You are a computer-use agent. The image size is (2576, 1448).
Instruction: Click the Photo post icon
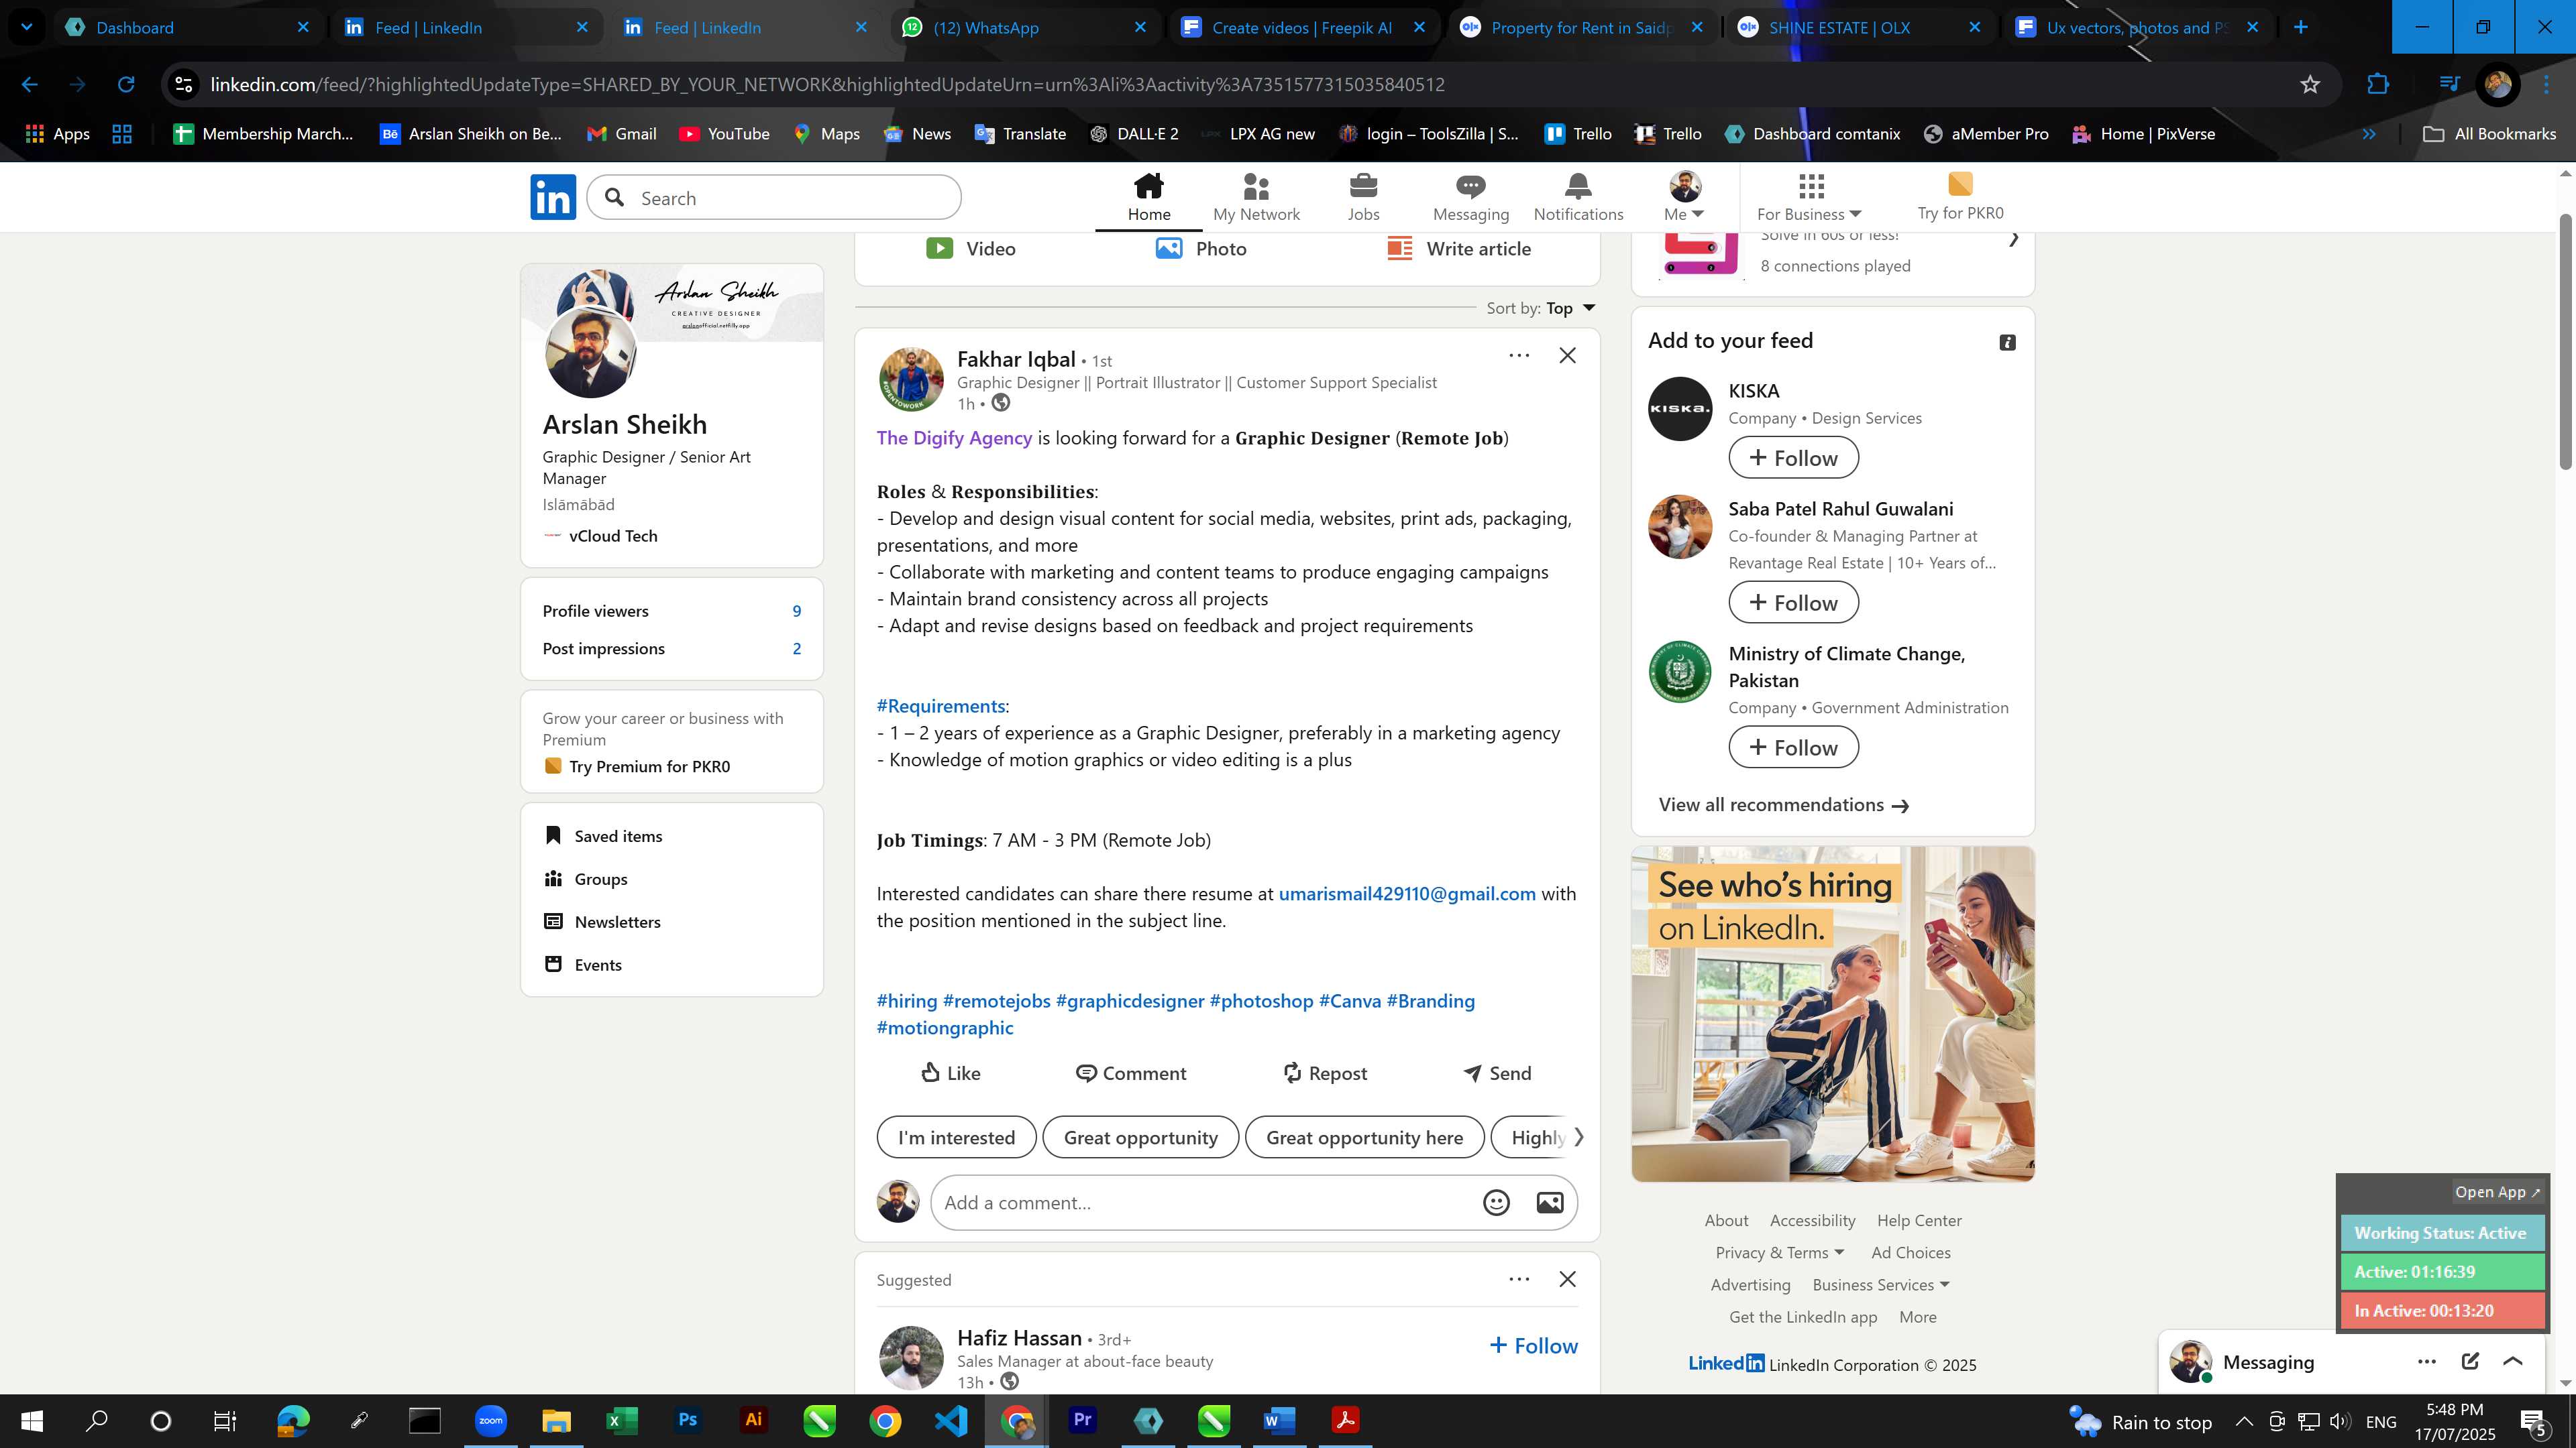tap(1168, 248)
